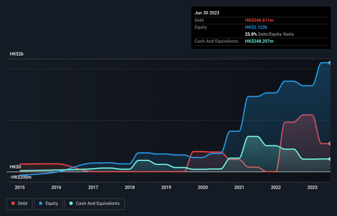
Task: Click the 2015 x-axis label
Action: tap(20, 187)
